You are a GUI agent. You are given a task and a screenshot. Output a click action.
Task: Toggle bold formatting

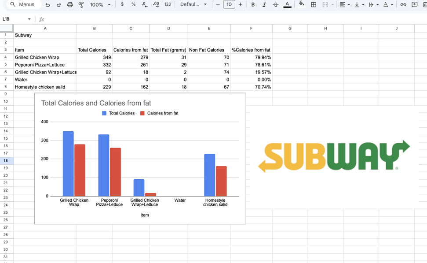click(253, 5)
